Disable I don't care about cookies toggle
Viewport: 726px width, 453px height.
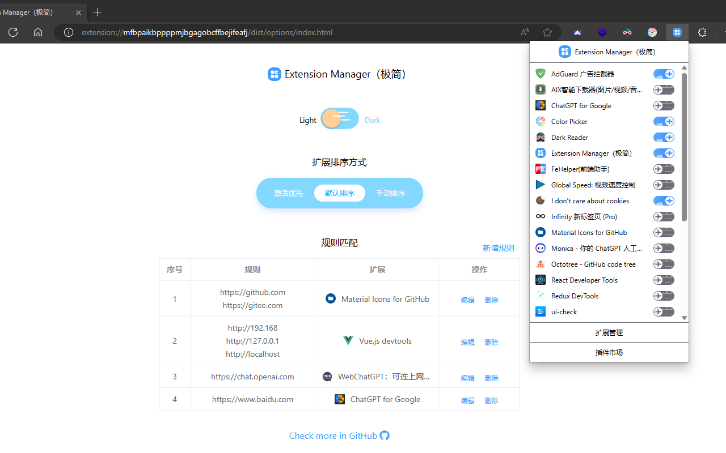pos(664,200)
